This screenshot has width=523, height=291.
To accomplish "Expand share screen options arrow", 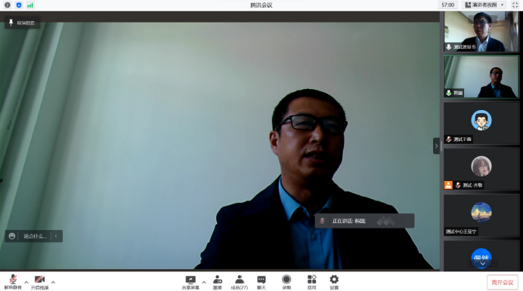I will point(204,283).
